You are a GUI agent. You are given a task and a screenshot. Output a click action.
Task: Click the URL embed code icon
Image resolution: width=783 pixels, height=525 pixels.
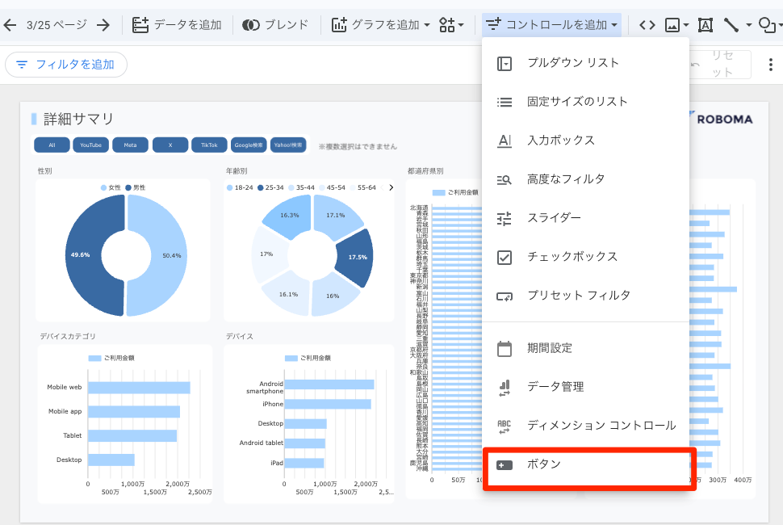pos(647,25)
